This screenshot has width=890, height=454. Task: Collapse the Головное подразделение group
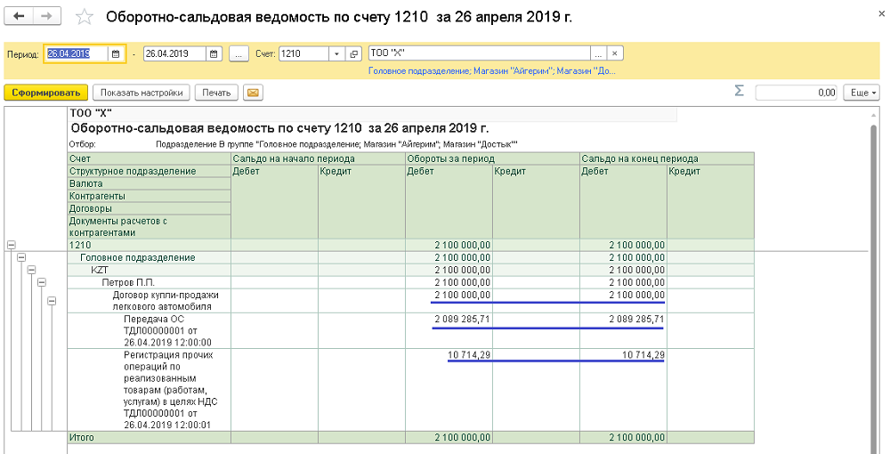21,257
